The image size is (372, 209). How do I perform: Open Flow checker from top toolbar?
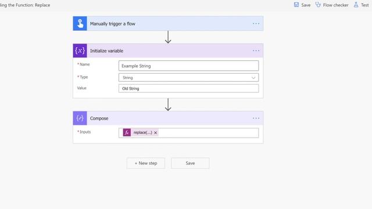click(x=335, y=5)
